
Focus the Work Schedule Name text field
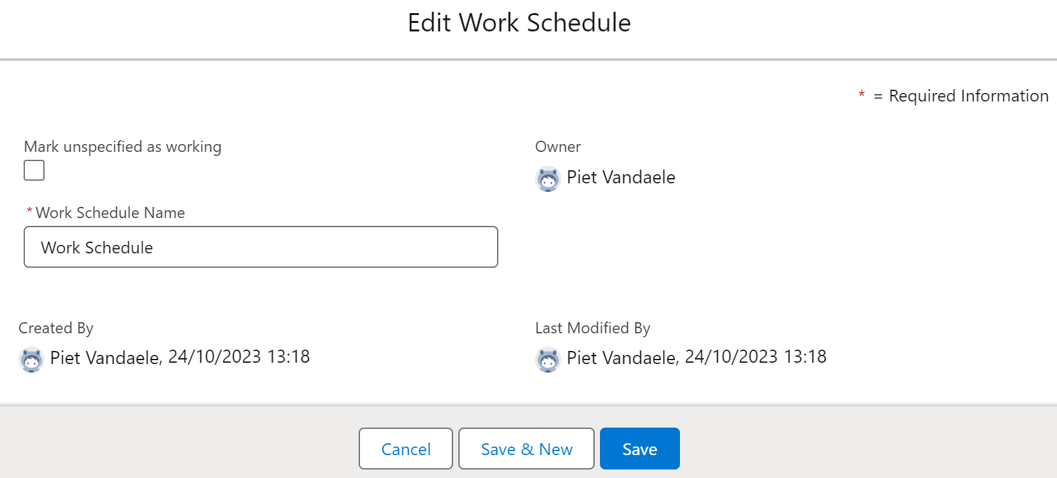[x=260, y=247]
